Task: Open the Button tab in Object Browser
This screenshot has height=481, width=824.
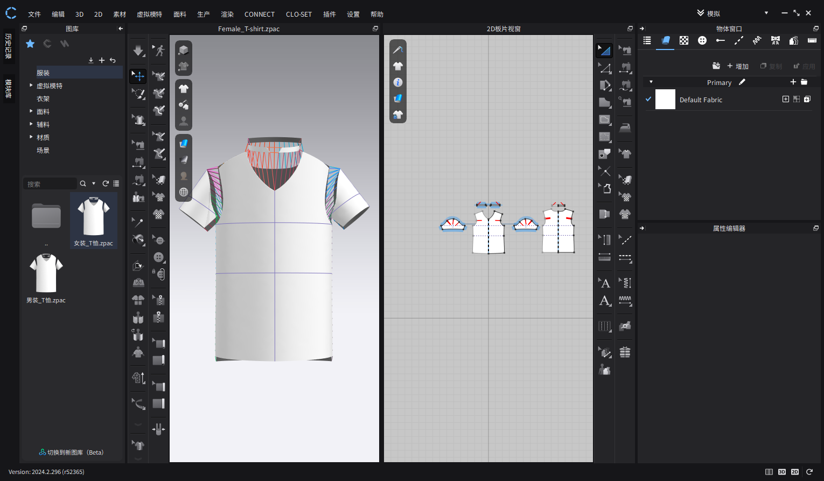Action: (x=702, y=40)
